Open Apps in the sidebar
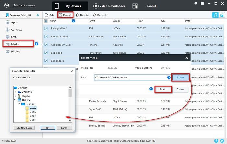 coord(14,22)
